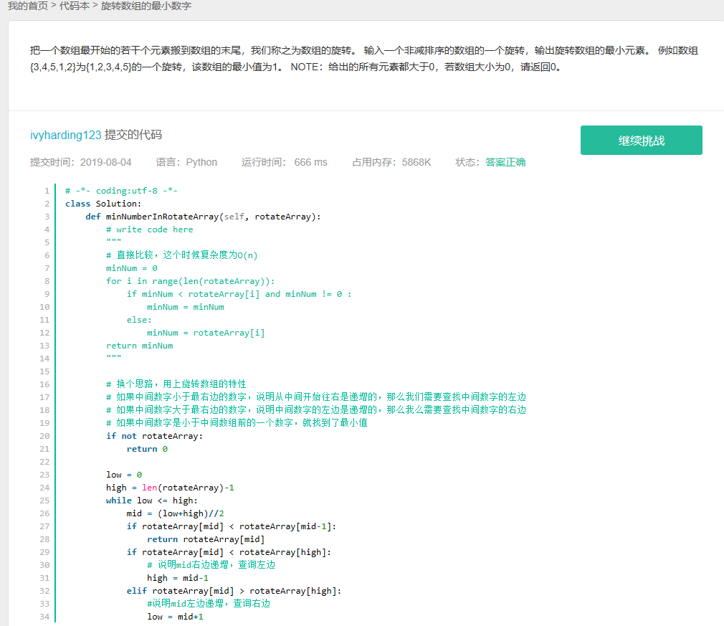
Task: Click the 'elif rotateArray[mid] > rotateArray[high]' line
Action: [x=234, y=591]
